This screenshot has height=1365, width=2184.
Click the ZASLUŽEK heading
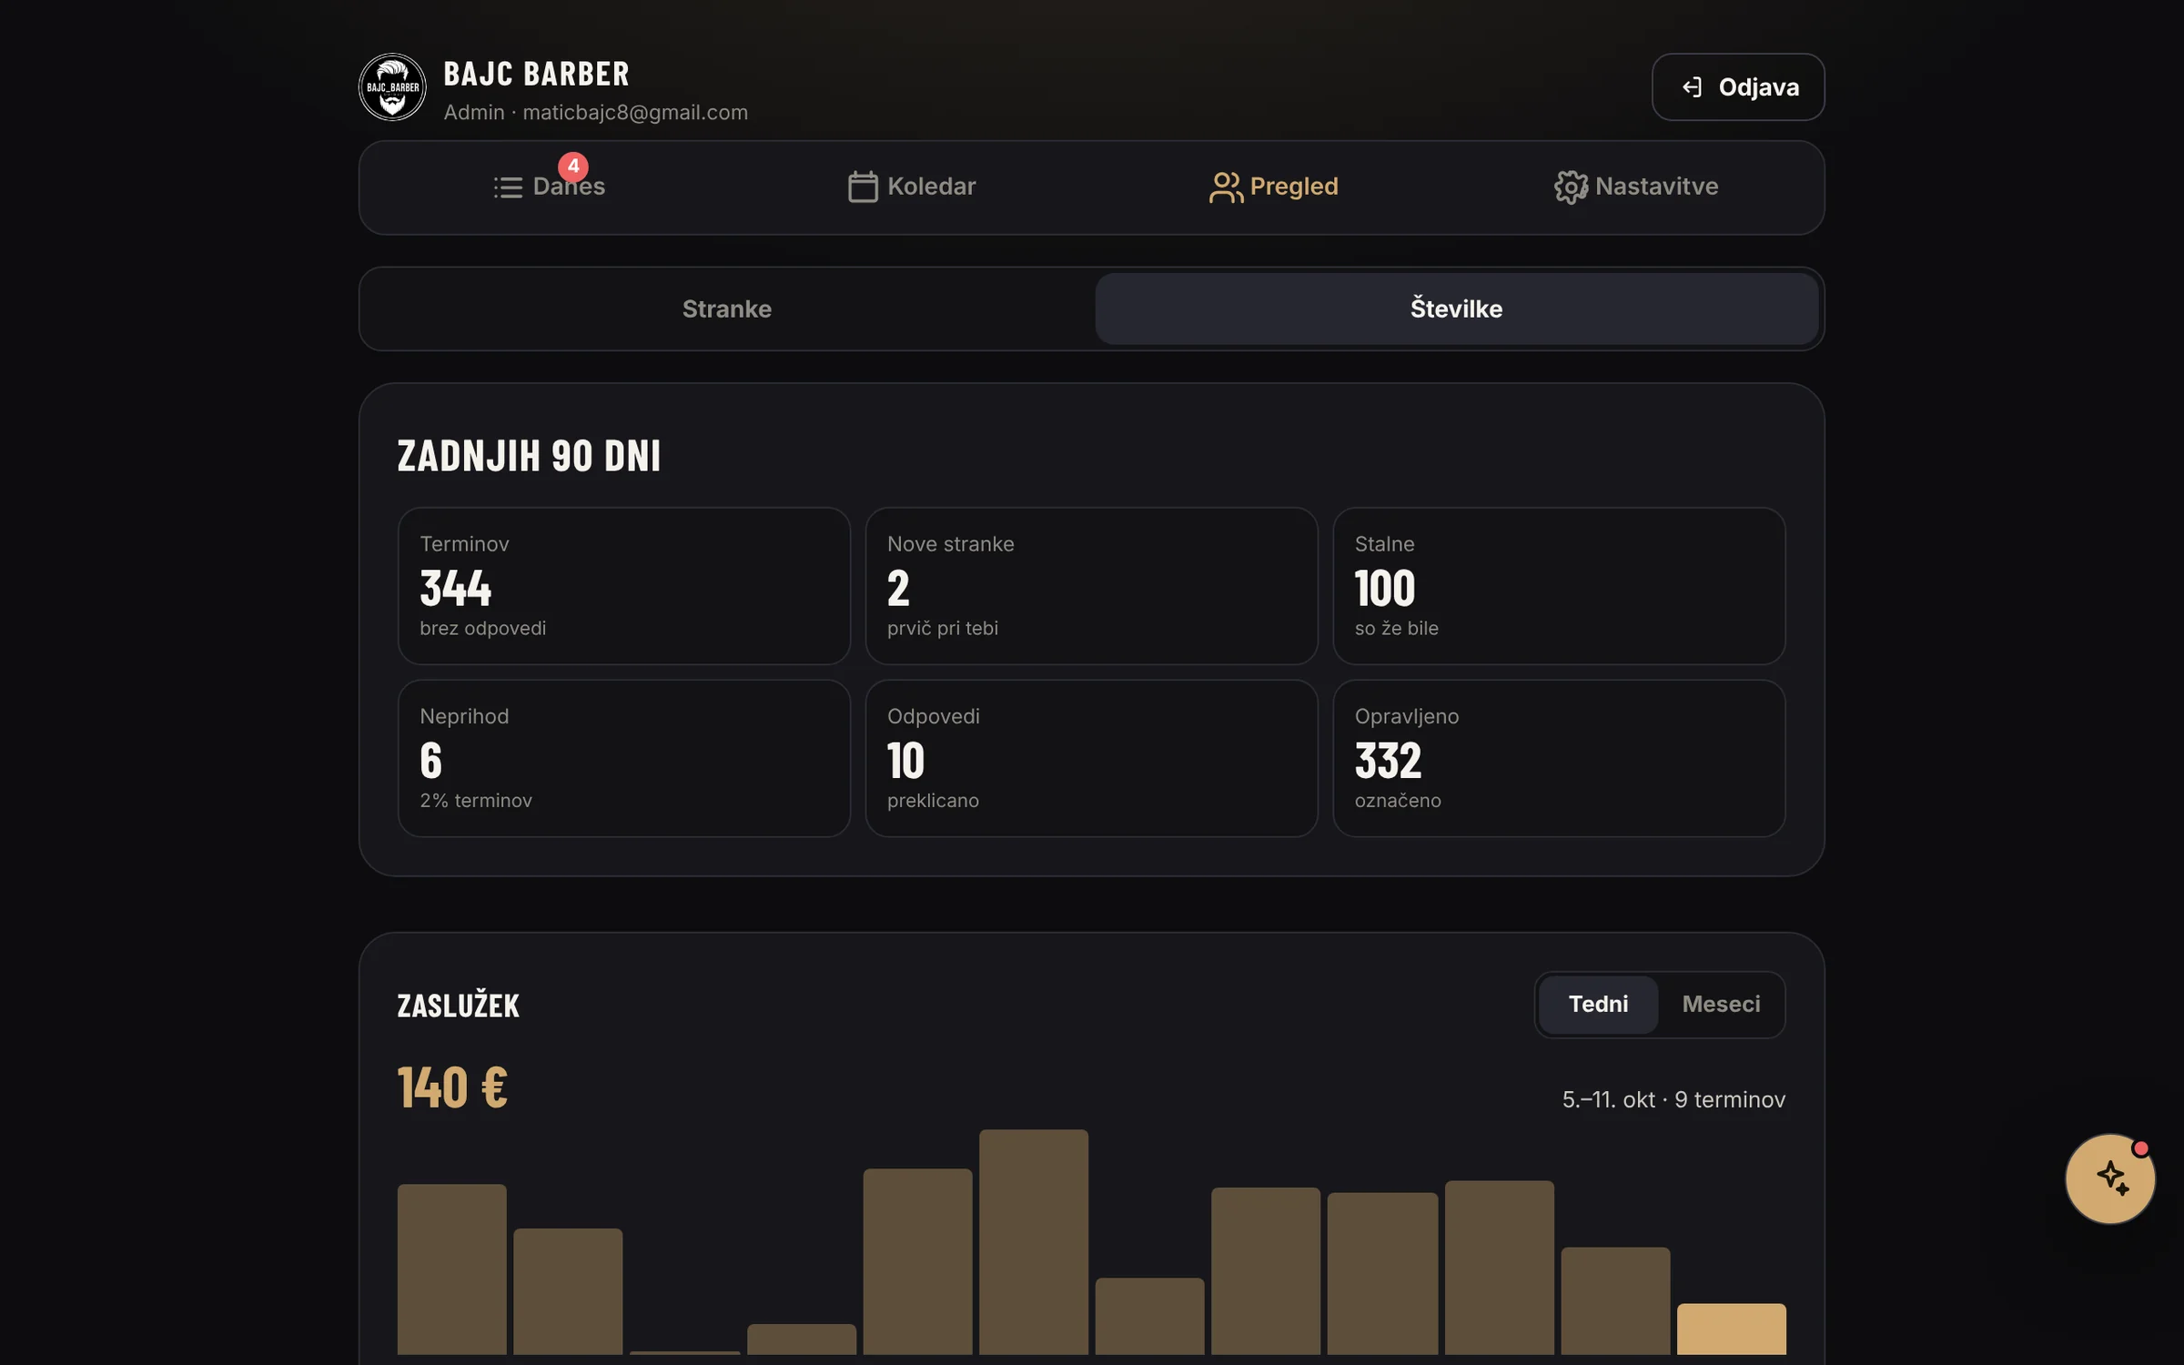click(x=458, y=1006)
